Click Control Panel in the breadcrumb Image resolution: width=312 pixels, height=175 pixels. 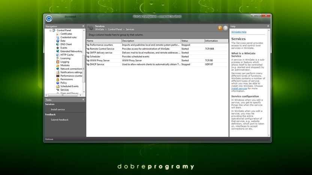pyautogui.click(x=115, y=30)
